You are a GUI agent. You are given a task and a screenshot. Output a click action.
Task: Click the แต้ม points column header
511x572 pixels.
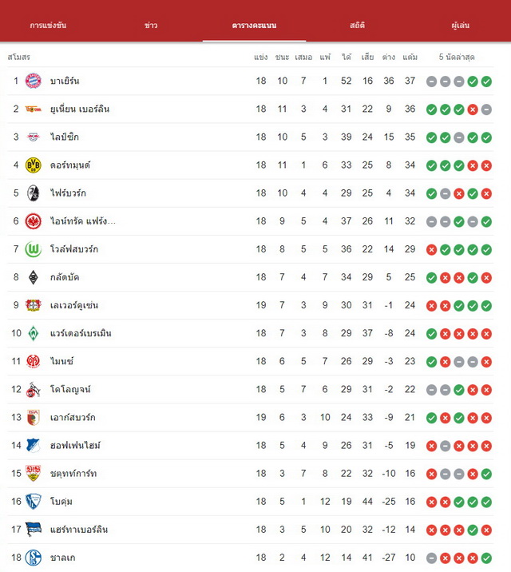(410, 57)
